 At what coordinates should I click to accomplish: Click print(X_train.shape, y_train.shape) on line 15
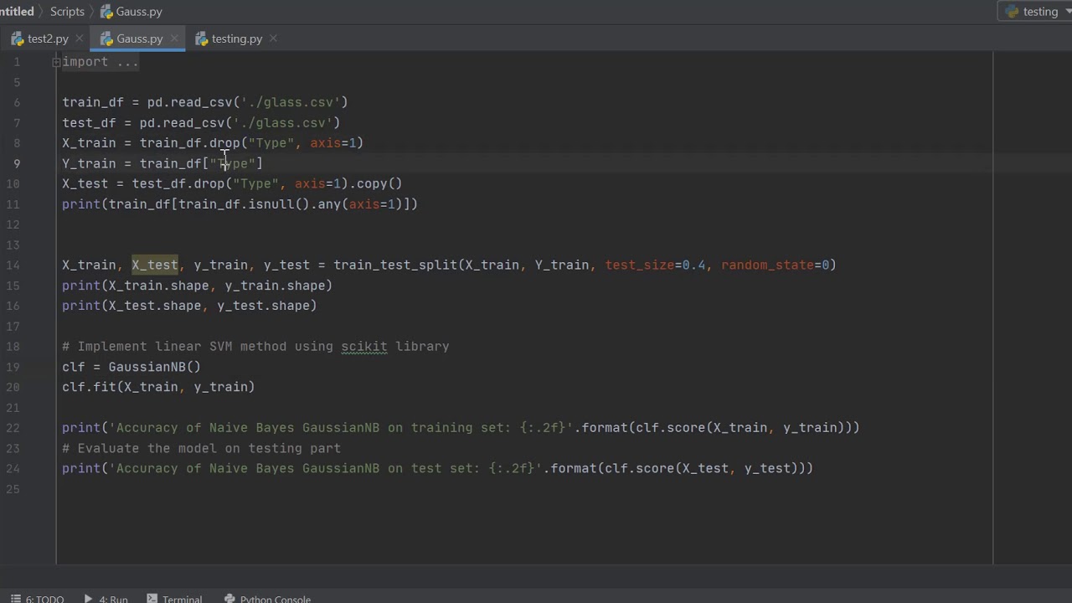coord(197,286)
